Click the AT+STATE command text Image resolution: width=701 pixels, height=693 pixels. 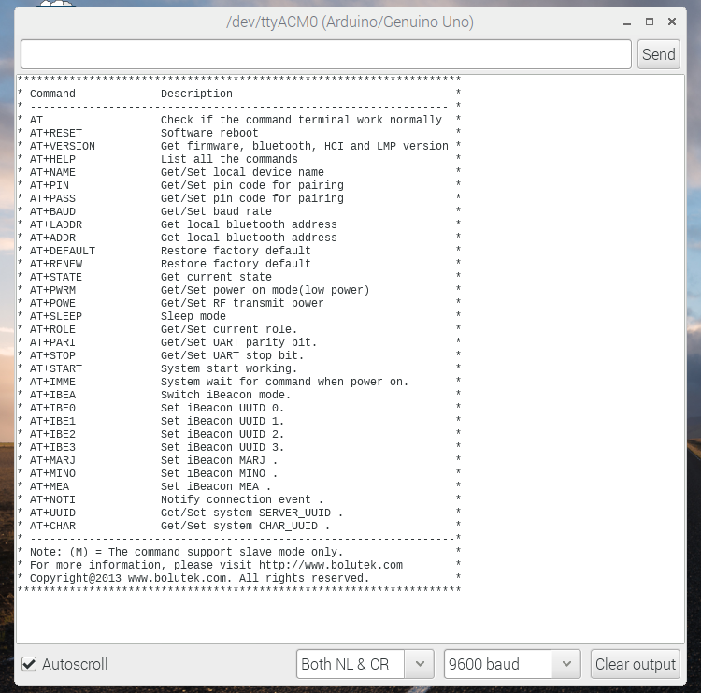(56, 278)
